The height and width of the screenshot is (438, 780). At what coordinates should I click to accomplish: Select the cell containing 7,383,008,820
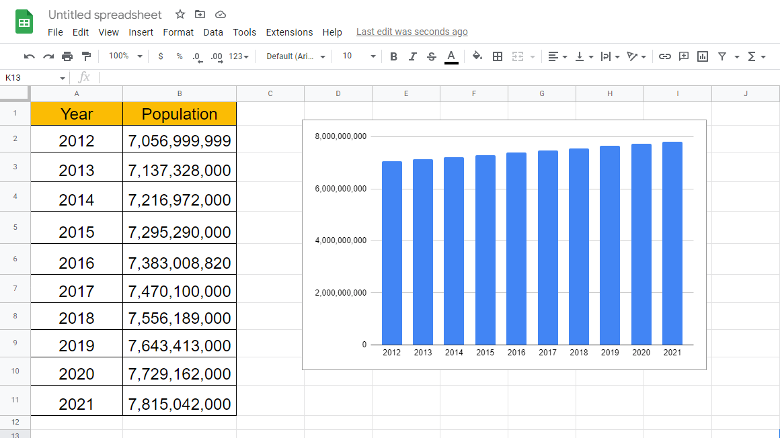coord(180,259)
